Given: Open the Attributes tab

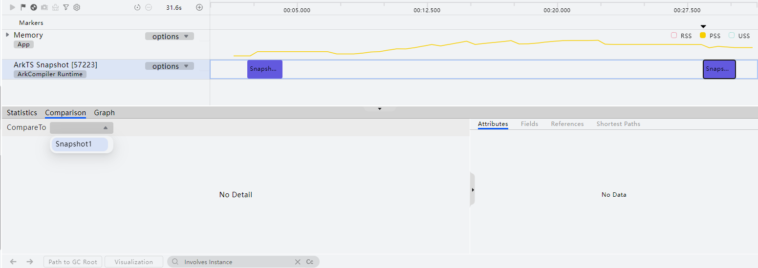Looking at the screenshot, I should [x=493, y=124].
